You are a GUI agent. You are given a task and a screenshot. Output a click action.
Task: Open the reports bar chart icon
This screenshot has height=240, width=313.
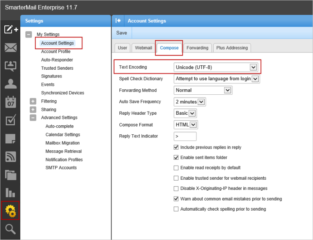pos(11,193)
